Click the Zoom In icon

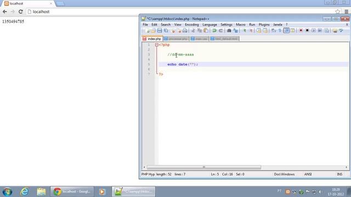244,31
